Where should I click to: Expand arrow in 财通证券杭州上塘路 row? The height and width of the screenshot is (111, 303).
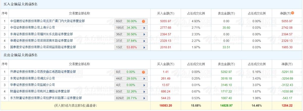click(x=144, y=91)
